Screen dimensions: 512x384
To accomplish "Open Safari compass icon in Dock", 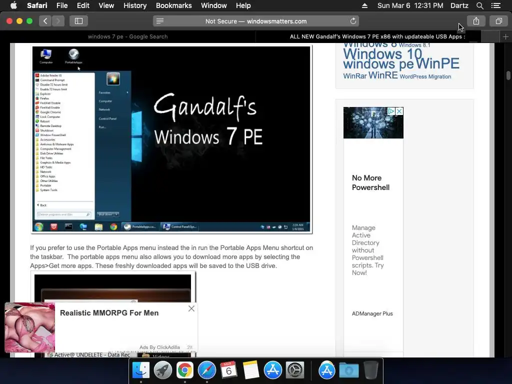I will [206, 370].
